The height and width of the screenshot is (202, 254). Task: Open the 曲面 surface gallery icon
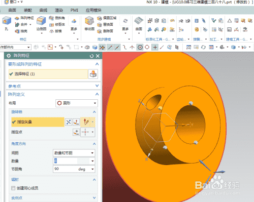[x=139, y=21]
